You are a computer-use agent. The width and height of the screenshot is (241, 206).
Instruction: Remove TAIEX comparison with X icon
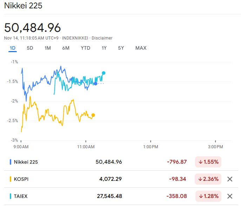[230, 196]
